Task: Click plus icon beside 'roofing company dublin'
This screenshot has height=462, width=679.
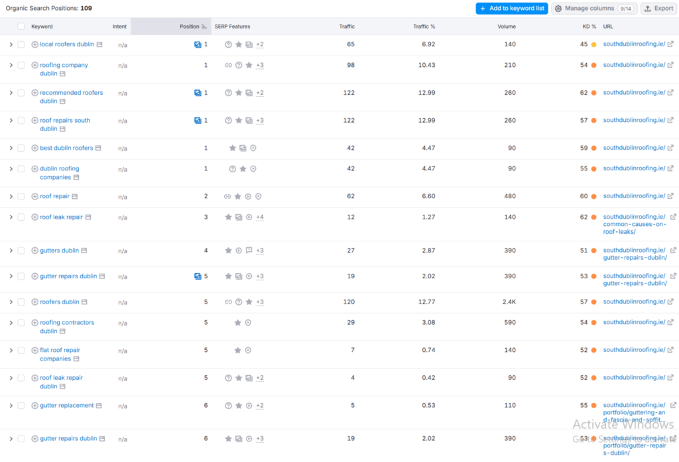Action: click(x=34, y=66)
